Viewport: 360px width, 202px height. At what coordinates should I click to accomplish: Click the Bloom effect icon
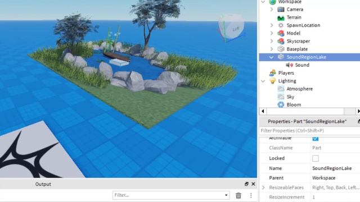click(281, 105)
